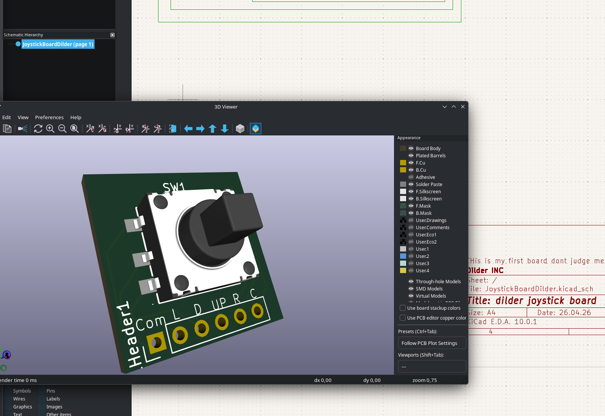Change Board Body color swatch
Screen dimensions: 605x416
(403, 148)
